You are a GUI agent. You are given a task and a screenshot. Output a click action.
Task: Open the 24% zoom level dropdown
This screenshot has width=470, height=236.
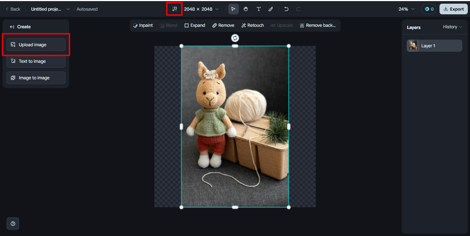click(406, 9)
